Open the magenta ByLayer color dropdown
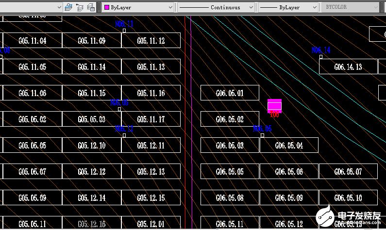This screenshot has width=386, height=230. pos(138,7)
